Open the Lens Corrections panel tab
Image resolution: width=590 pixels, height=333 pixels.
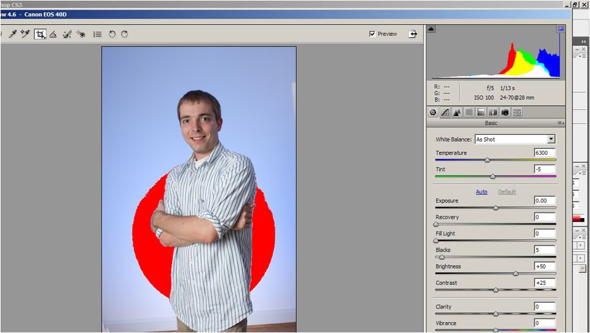click(493, 112)
